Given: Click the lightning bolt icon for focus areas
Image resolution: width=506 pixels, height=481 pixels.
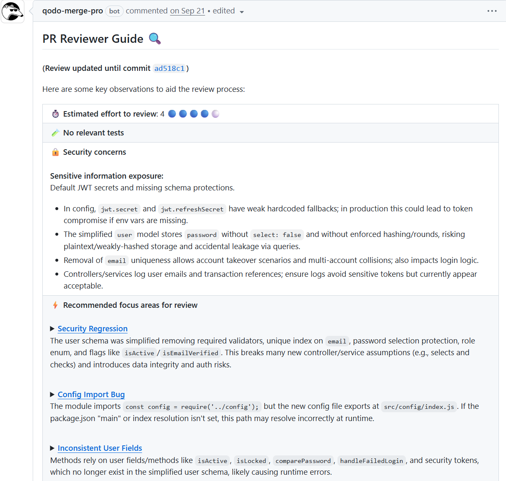Looking at the screenshot, I should [x=55, y=305].
